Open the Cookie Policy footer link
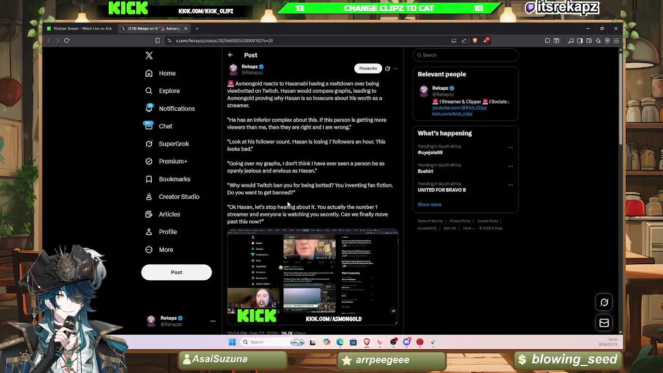The height and width of the screenshot is (373, 663). click(x=488, y=221)
